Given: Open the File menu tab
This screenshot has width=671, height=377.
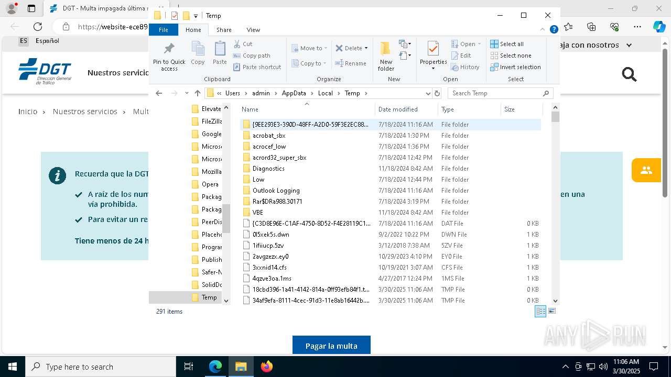Looking at the screenshot, I should 164,30.
